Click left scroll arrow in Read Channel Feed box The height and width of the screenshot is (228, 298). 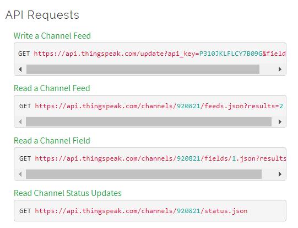click(20, 121)
